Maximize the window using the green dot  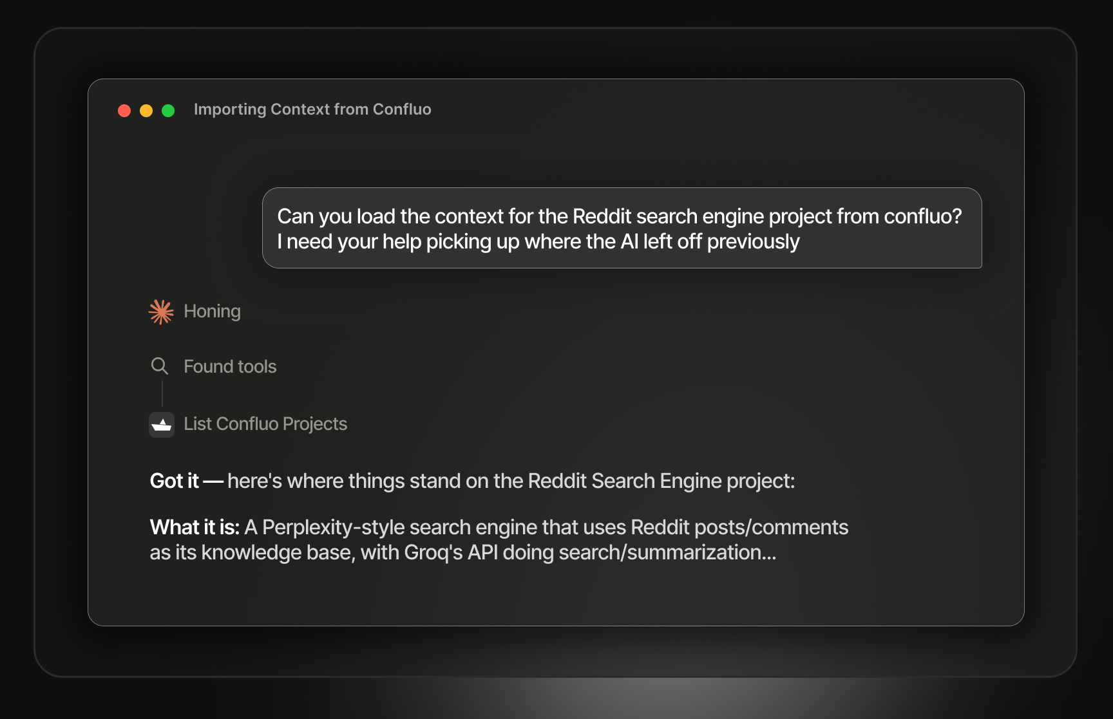[x=168, y=111]
